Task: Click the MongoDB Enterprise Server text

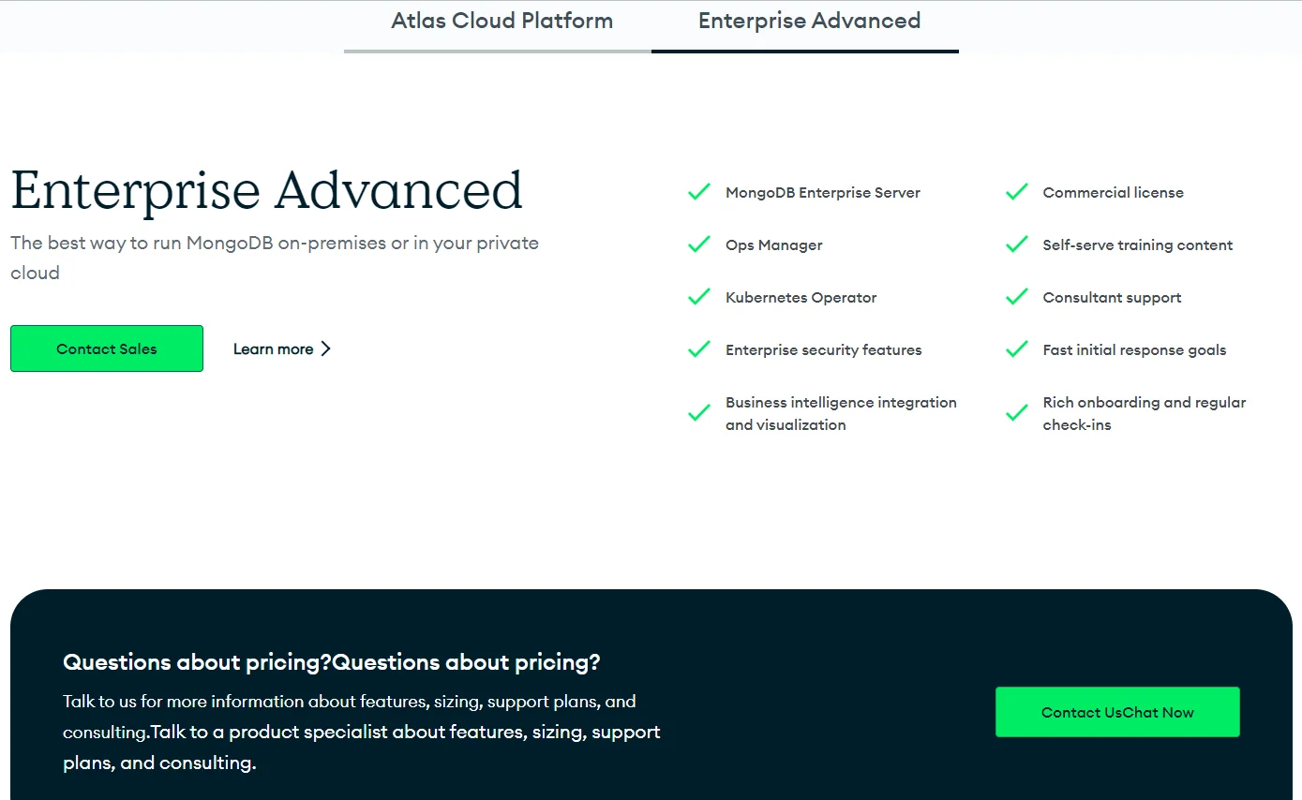Action: point(823,192)
